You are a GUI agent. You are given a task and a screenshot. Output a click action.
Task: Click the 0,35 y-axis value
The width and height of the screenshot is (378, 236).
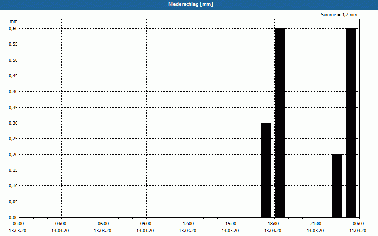pos(13,108)
